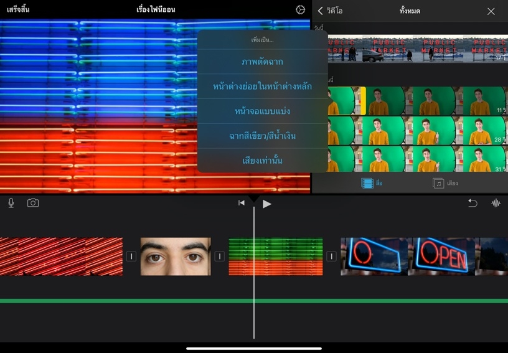Pick หน้าจอแบบแบ่ง split screen option
The width and height of the screenshot is (508, 353).
[262, 111]
